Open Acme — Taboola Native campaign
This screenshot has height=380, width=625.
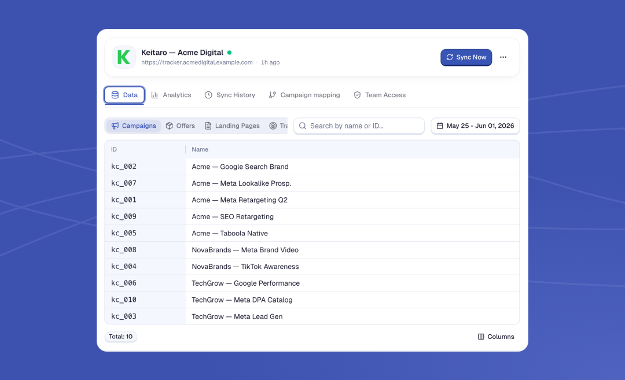point(230,233)
